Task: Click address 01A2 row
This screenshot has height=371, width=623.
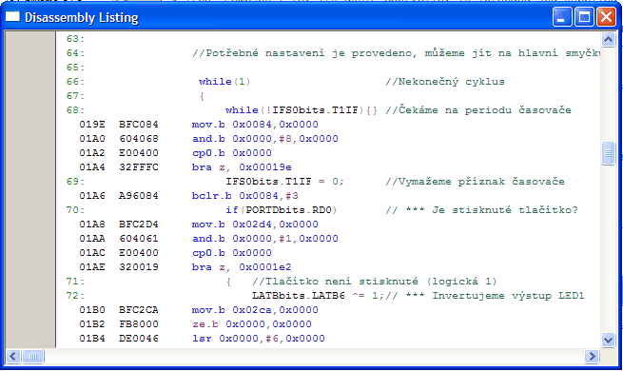Action: 92,153
